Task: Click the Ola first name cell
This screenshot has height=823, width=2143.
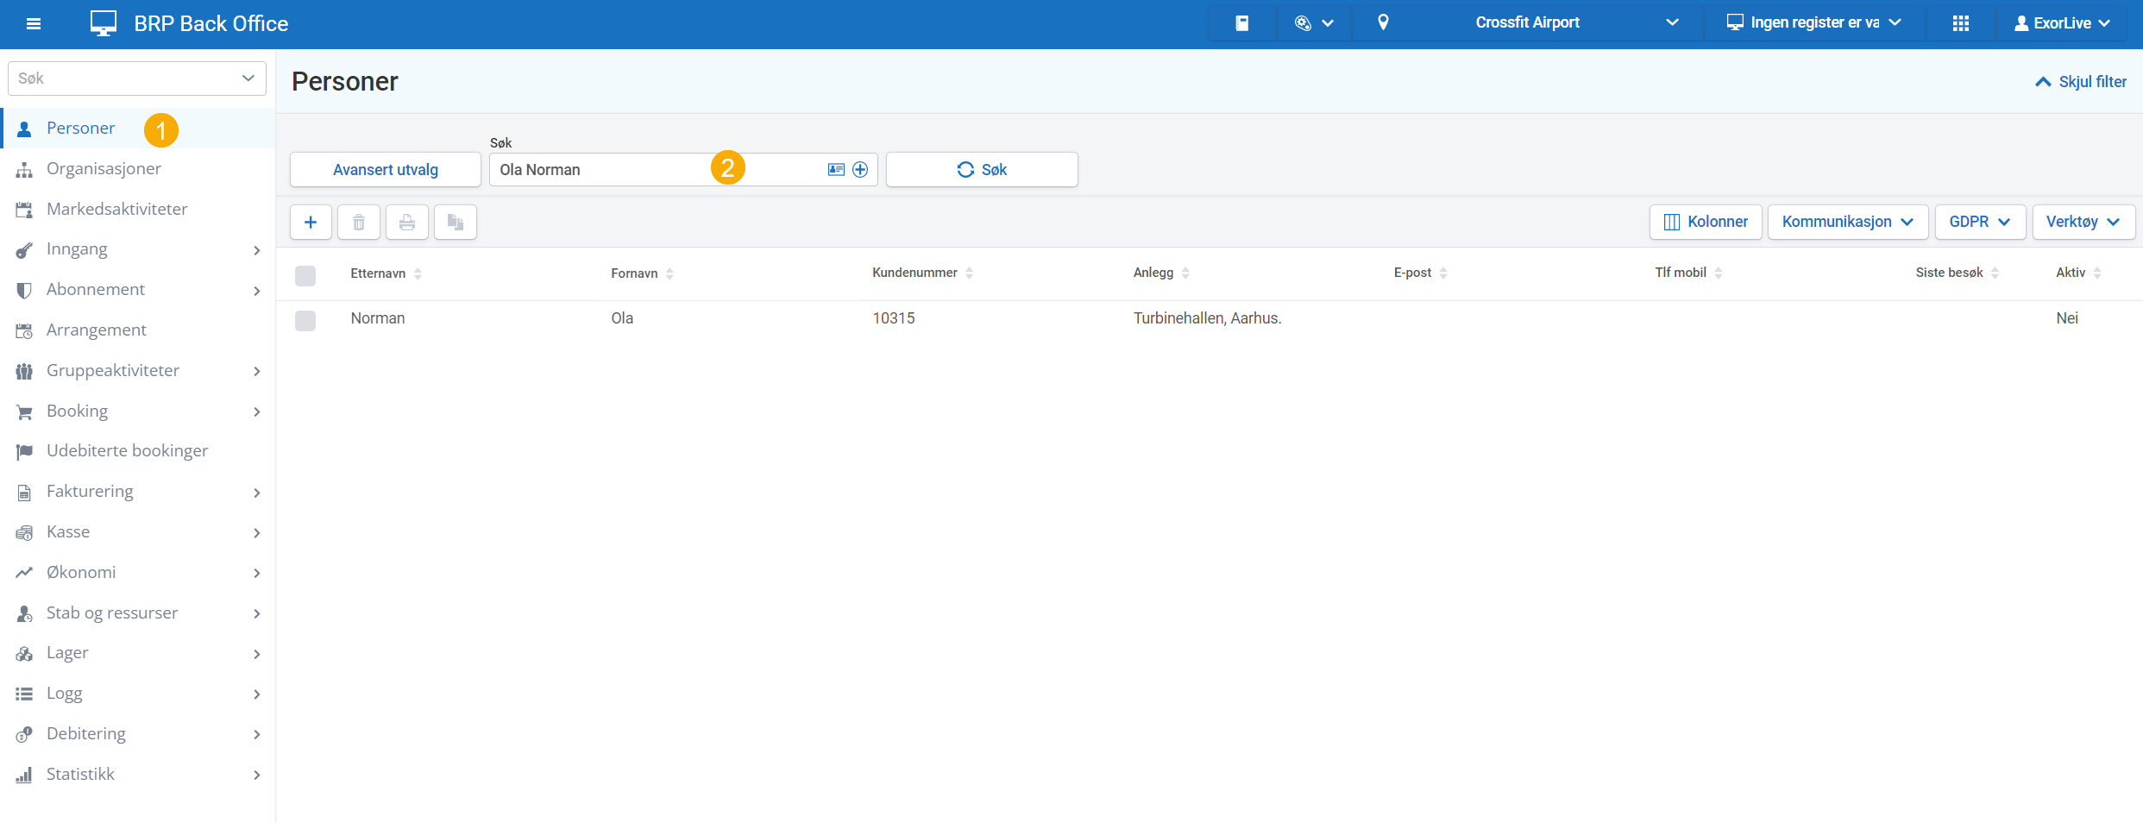Action: (x=622, y=318)
